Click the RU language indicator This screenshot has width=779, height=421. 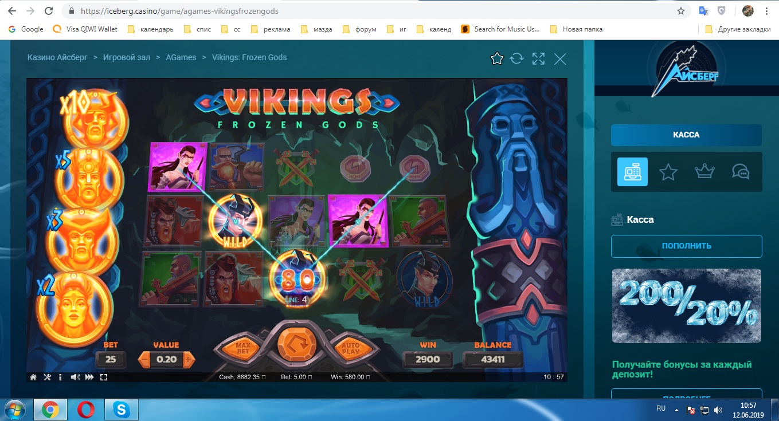pyautogui.click(x=661, y=409)
